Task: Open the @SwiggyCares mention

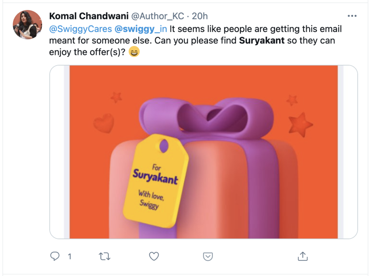Action: [x=80, y=29]
